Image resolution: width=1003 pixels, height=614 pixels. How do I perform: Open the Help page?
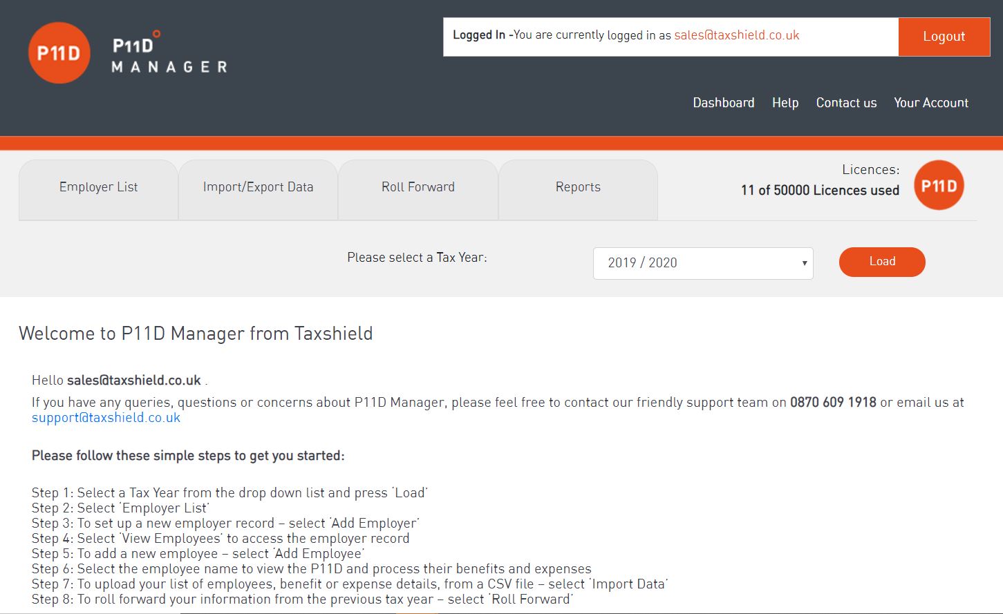click(785, 102)
